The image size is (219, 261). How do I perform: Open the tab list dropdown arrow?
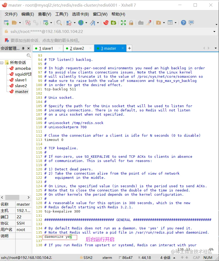point(216,48)
